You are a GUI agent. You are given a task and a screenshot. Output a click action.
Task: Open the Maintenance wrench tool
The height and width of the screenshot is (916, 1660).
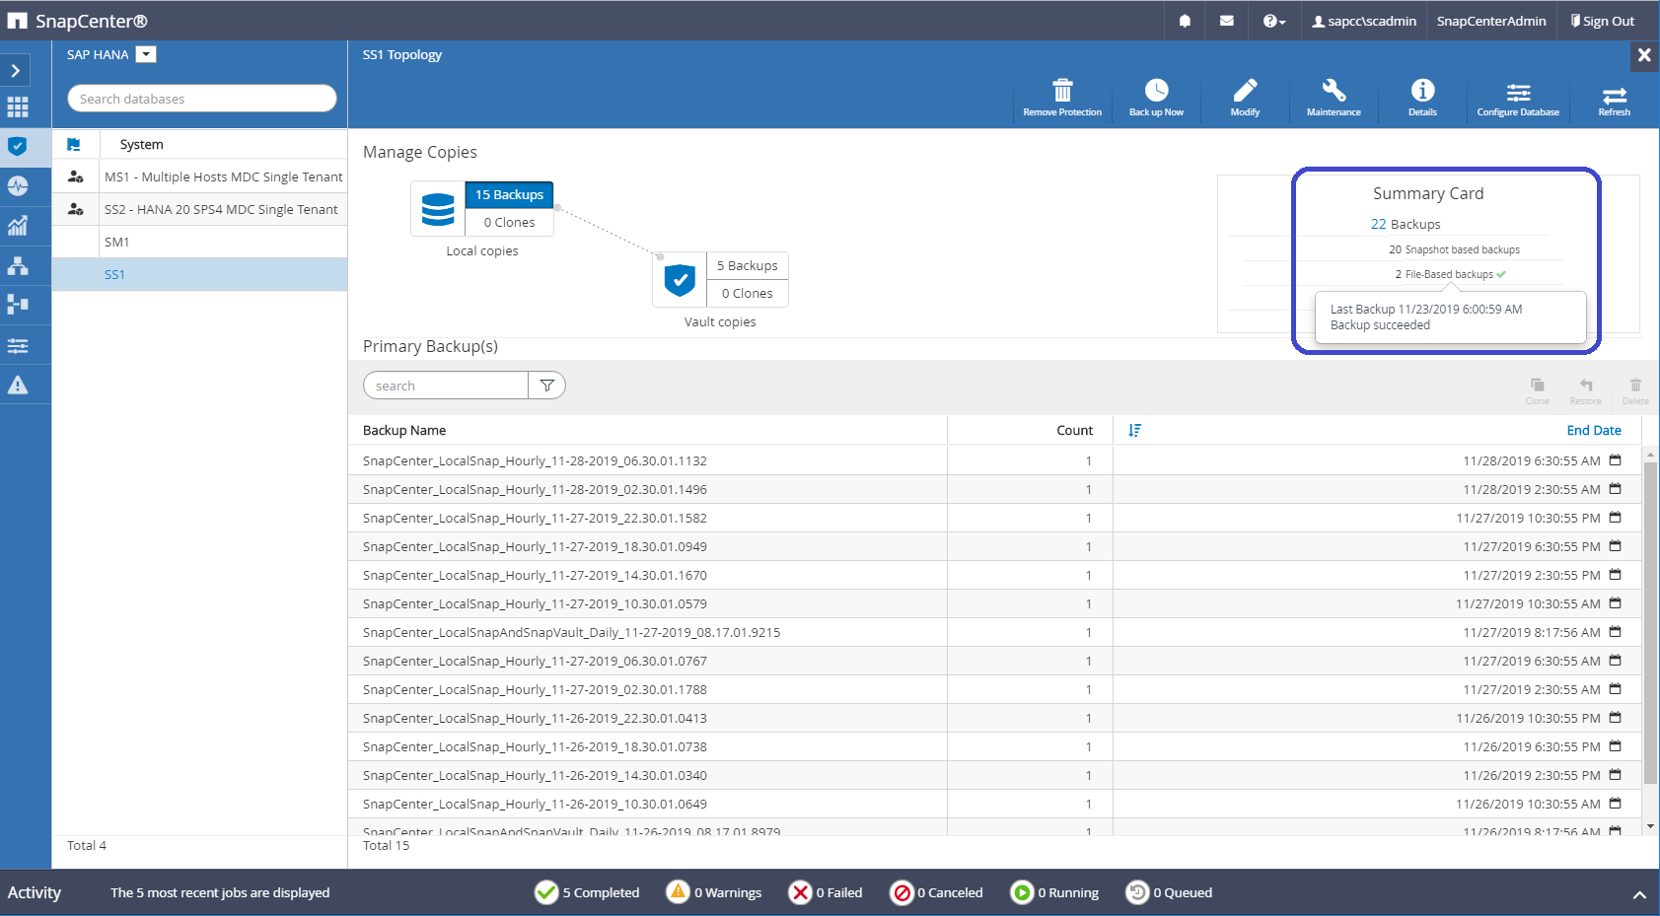(x=1334, y=97)
